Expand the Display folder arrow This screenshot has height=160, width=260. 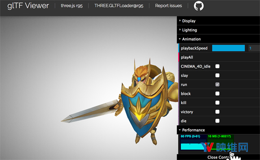point(180,21)
